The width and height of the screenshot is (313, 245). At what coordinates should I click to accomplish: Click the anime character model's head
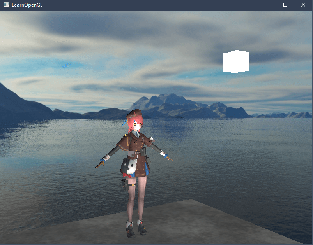coord(135,121)
